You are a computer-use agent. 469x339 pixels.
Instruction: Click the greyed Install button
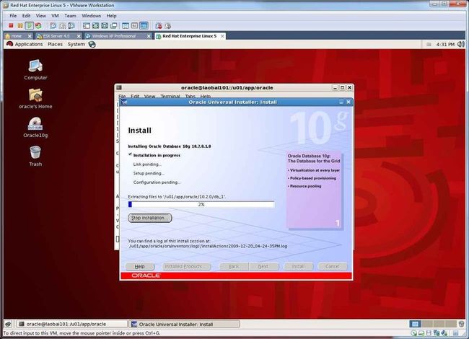[x=298, y=266]
